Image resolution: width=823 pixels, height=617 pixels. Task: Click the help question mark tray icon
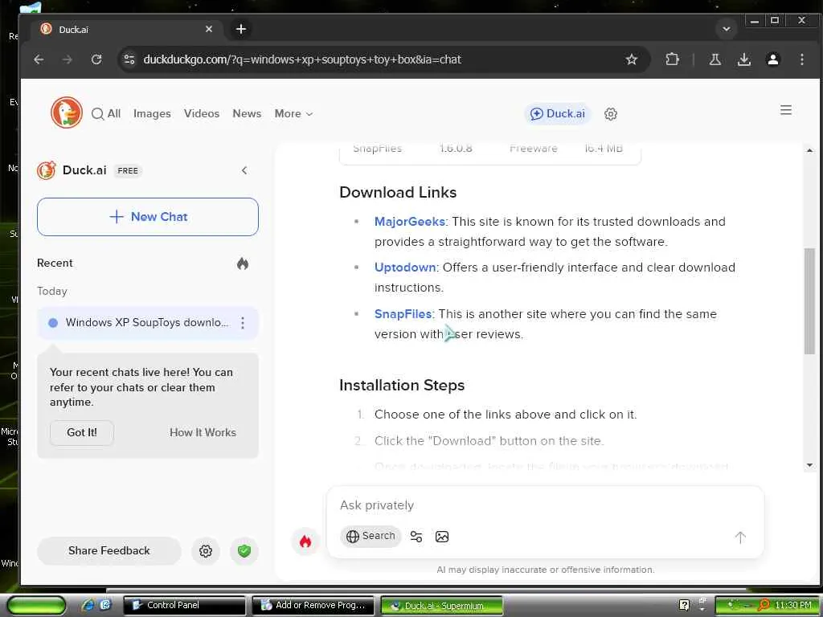684,605
